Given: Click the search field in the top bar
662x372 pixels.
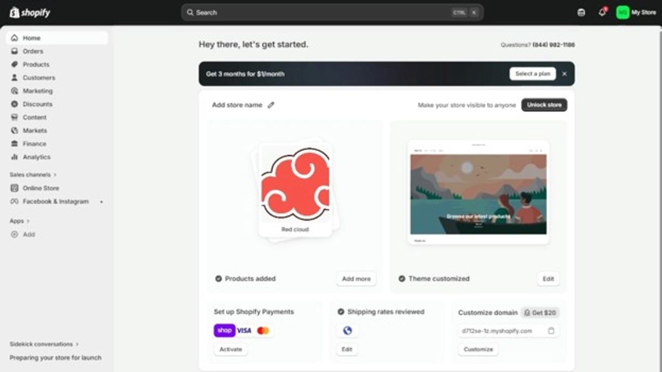Looking at the screenshot, I should (332, 12).
